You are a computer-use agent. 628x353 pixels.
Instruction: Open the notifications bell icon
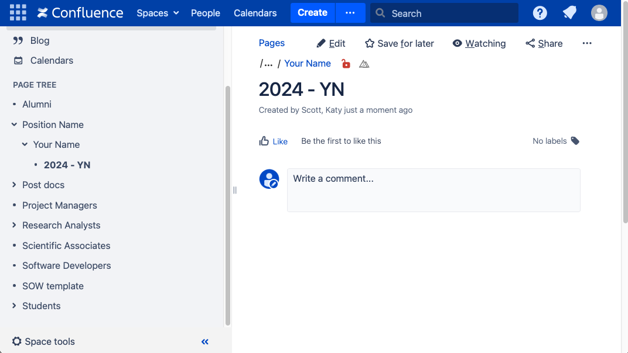click(x=569, y=13)
